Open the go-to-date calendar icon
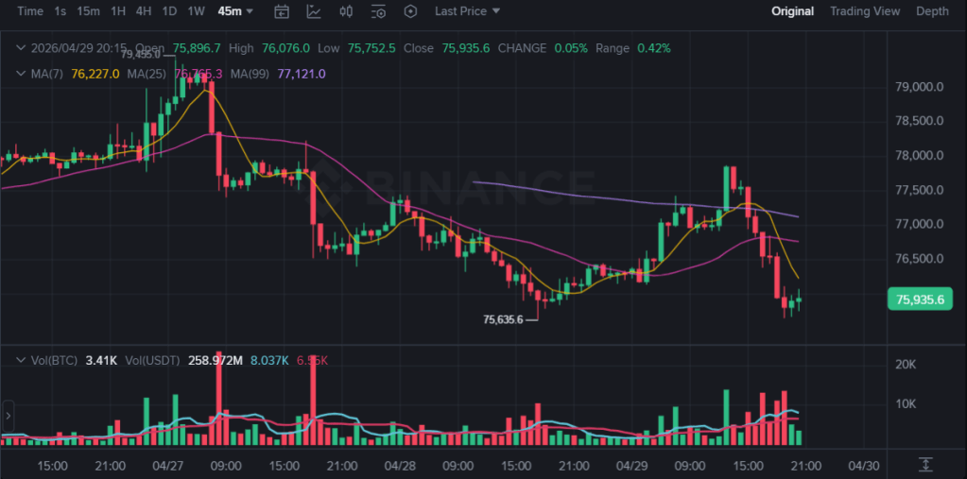Screen dimensions: 967x479 coord(282,11)
